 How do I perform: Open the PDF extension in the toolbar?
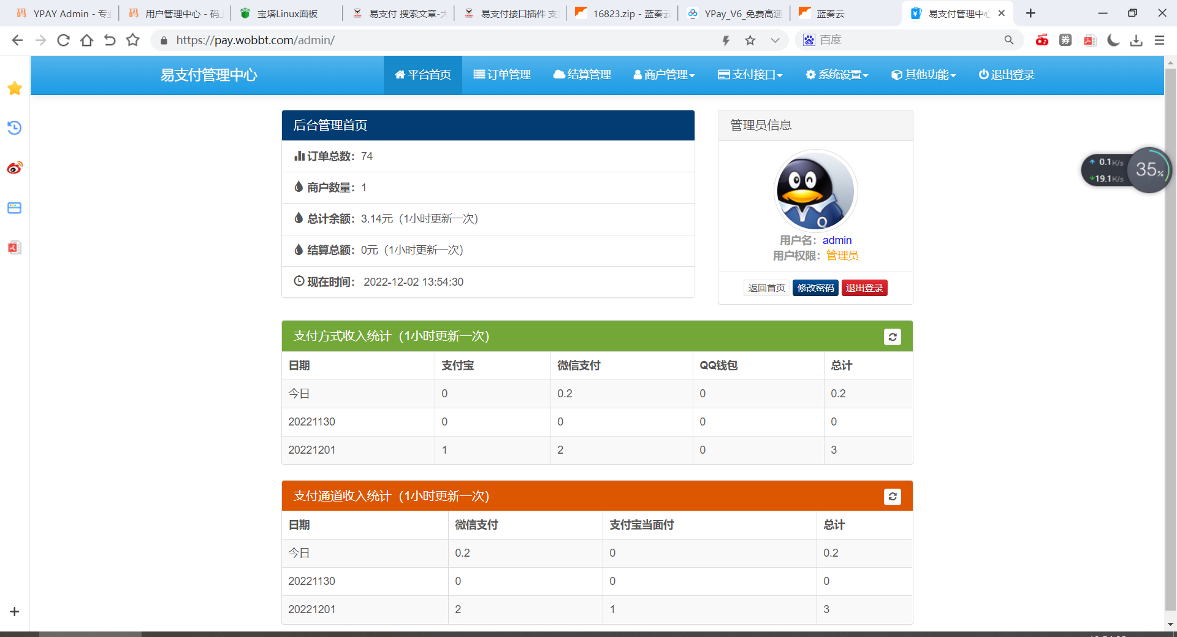1089,40
